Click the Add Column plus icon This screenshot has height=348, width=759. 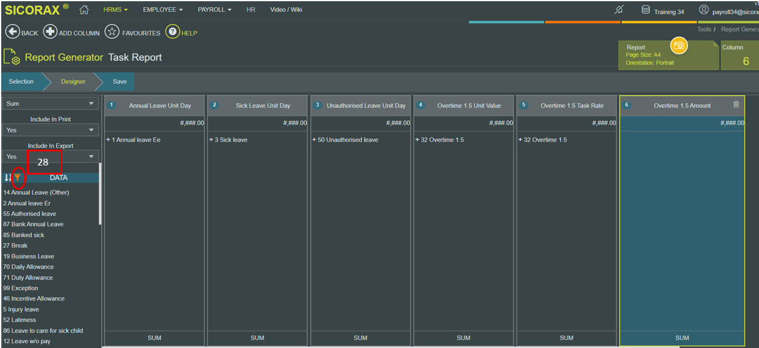pos(50,32)
